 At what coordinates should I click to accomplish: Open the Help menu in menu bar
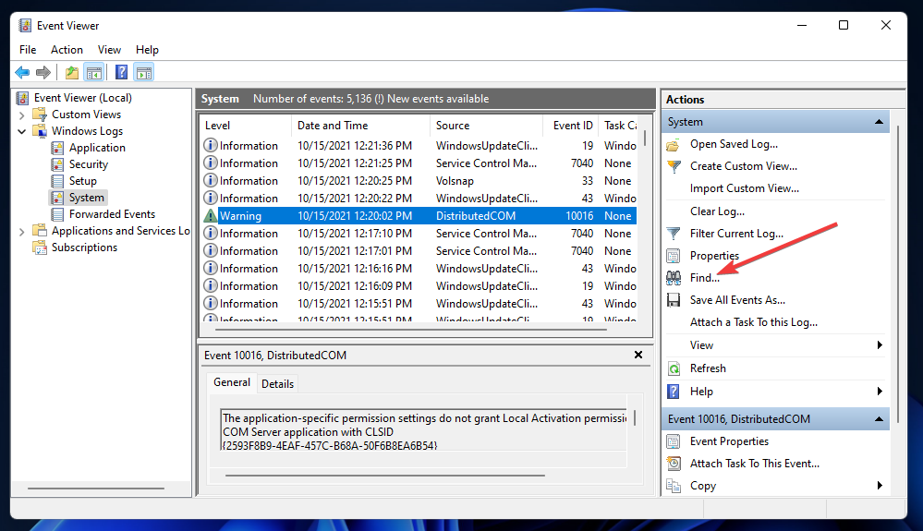[147, 49]
